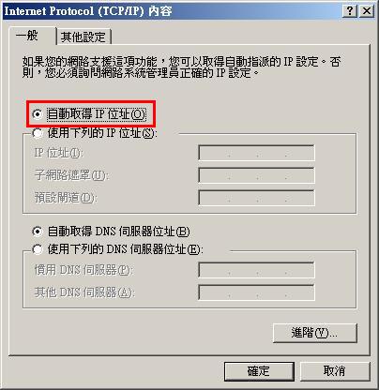Click the 自動取得 DNS 伺服器位址 label text
Viewport: 379px width, 390px height.
tap(118, 232)
